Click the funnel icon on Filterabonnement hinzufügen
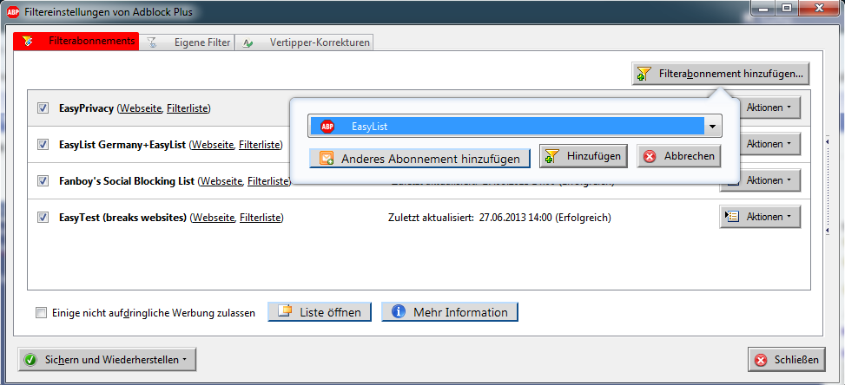Viewport: 845px width, 385px height. [644, 74]
